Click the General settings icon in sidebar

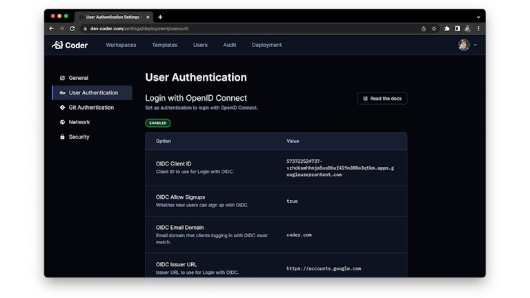62,78
